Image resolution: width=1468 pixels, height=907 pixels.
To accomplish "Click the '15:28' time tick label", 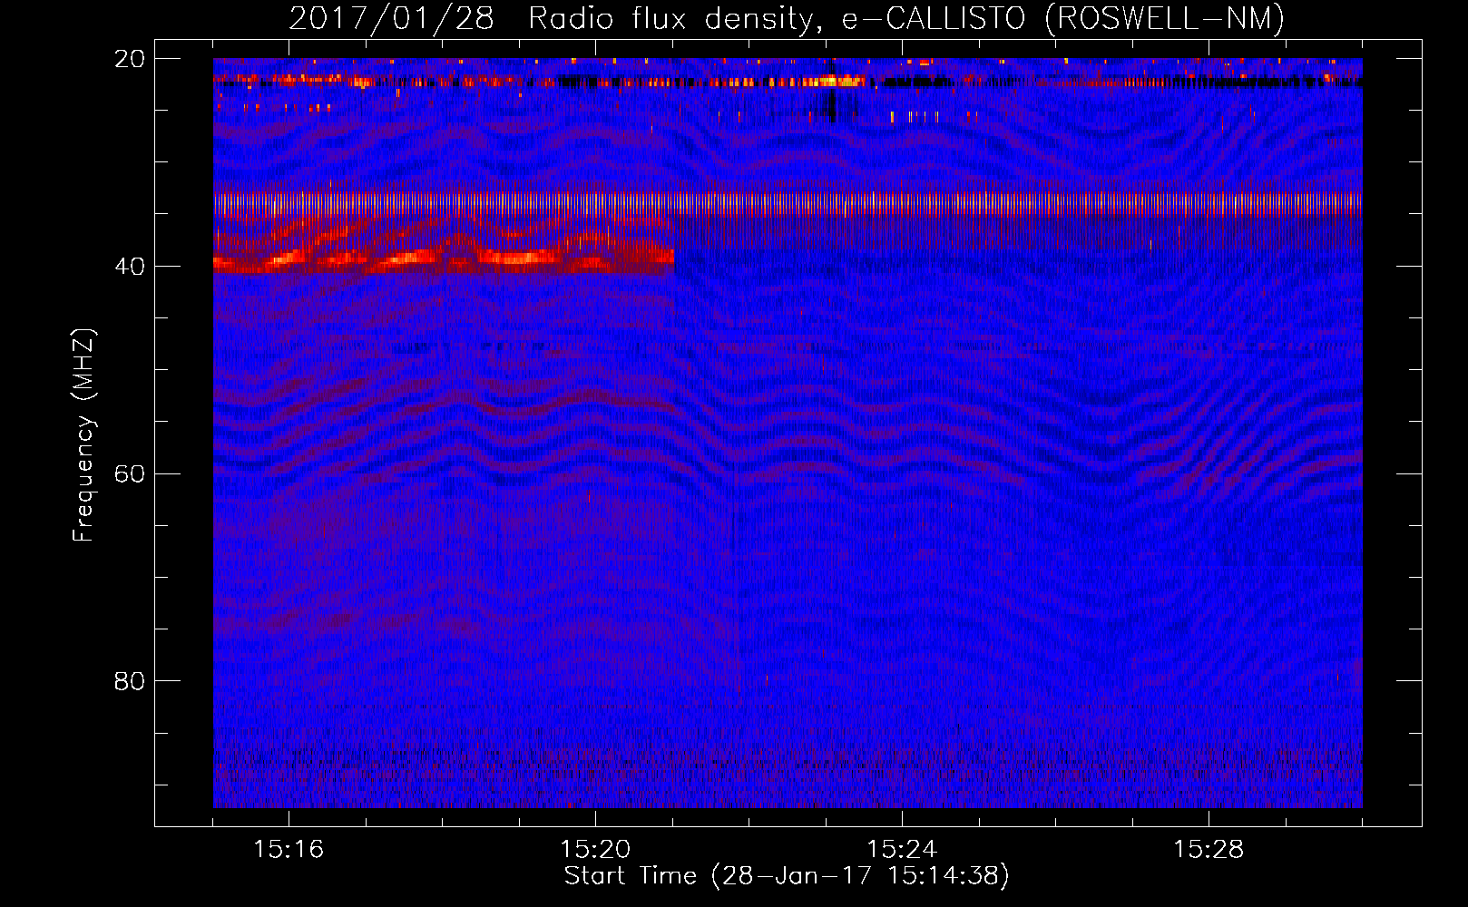I will 1209,850.
